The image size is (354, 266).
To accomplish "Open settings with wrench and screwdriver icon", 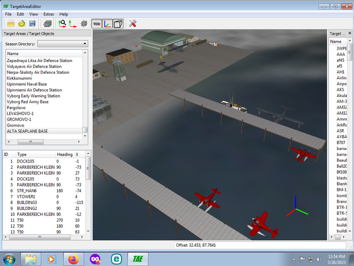I will tap(132, 23).
